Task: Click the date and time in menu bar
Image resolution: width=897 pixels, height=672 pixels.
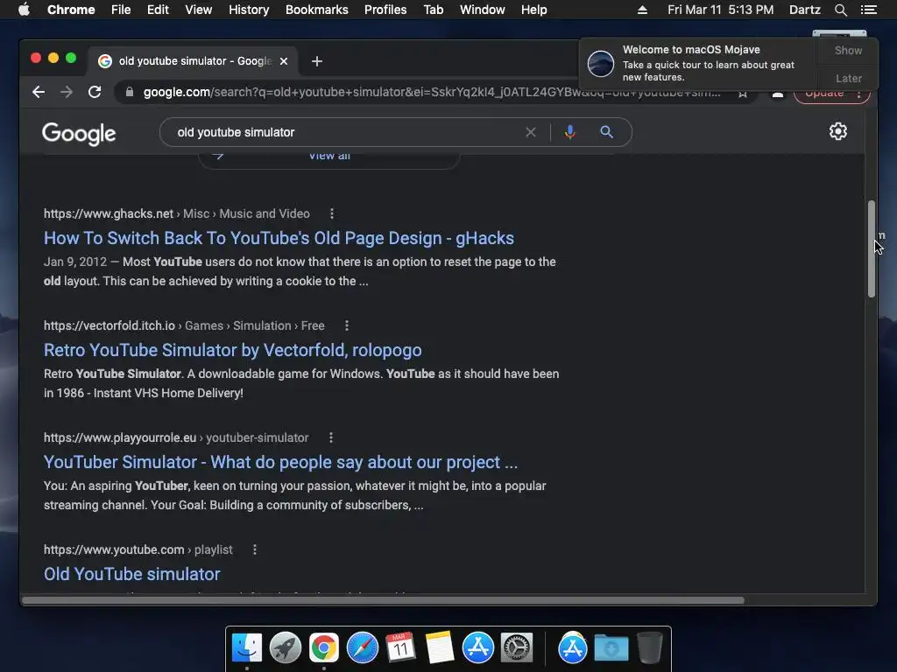Action: 720,10
